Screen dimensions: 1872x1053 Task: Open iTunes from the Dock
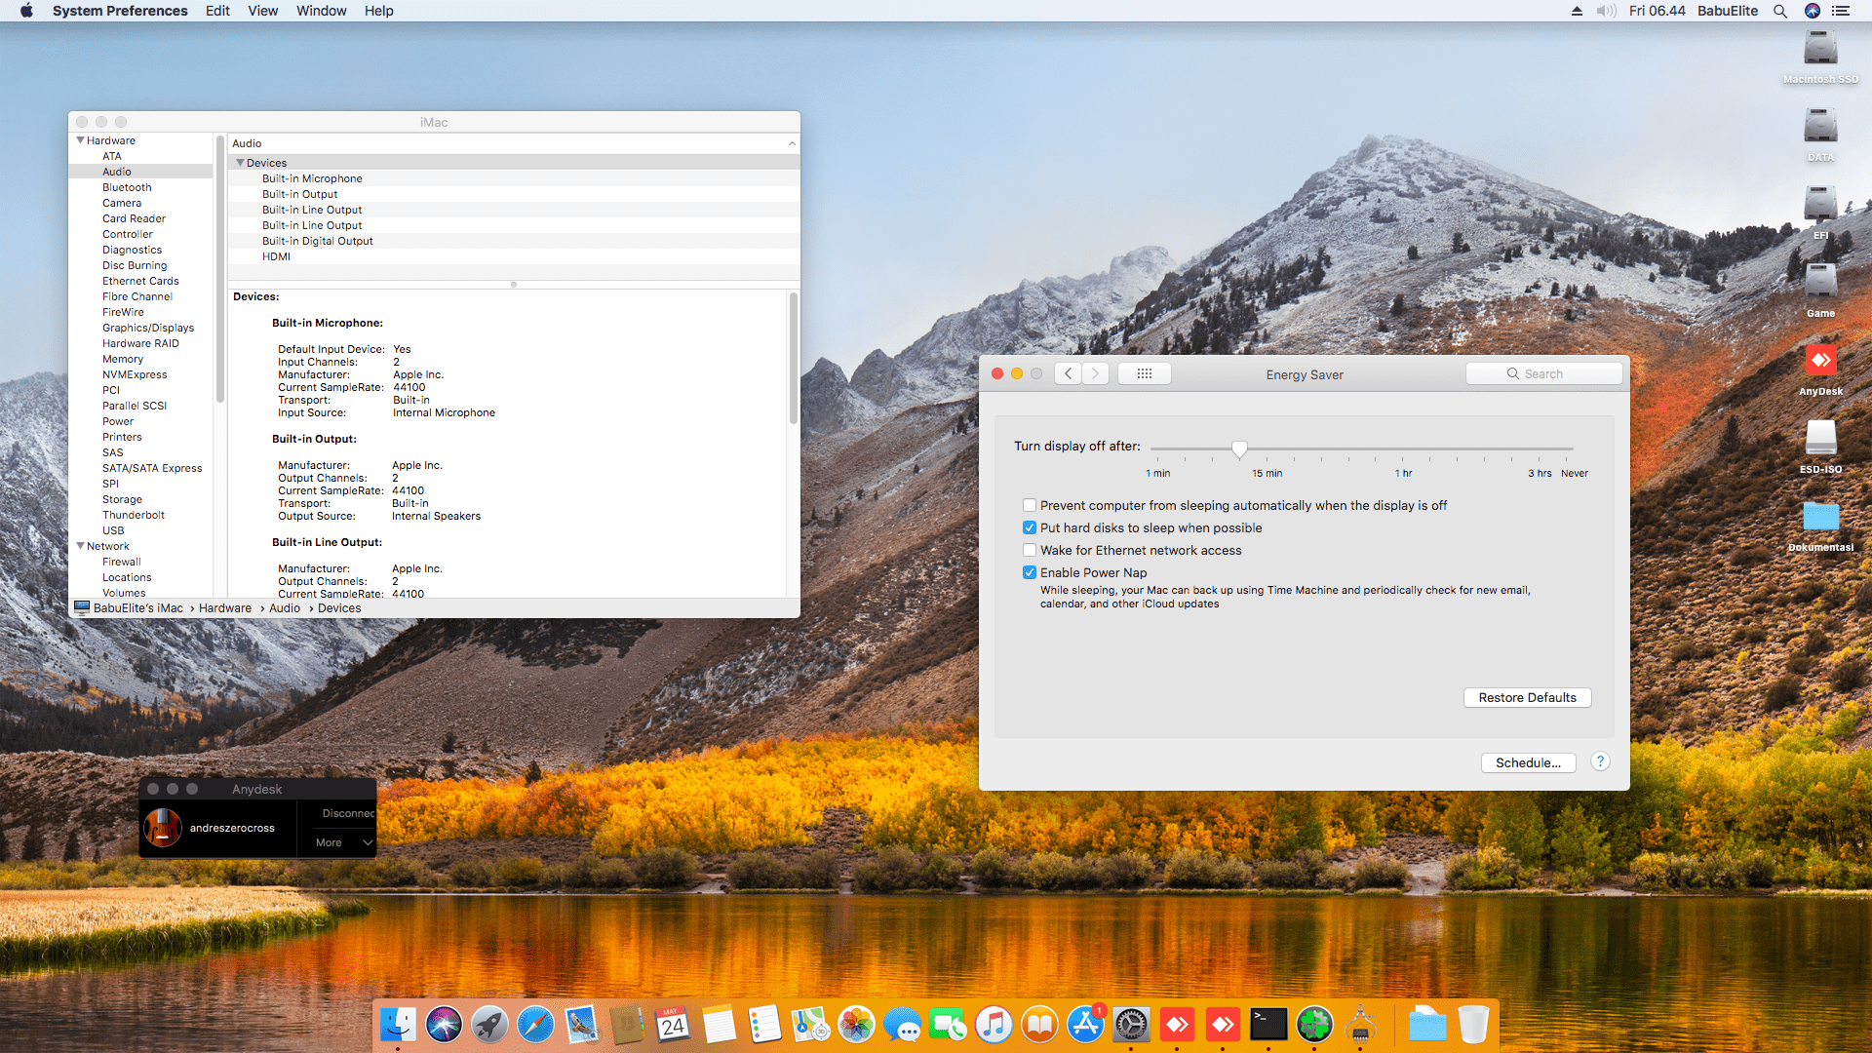[994, 1025]
